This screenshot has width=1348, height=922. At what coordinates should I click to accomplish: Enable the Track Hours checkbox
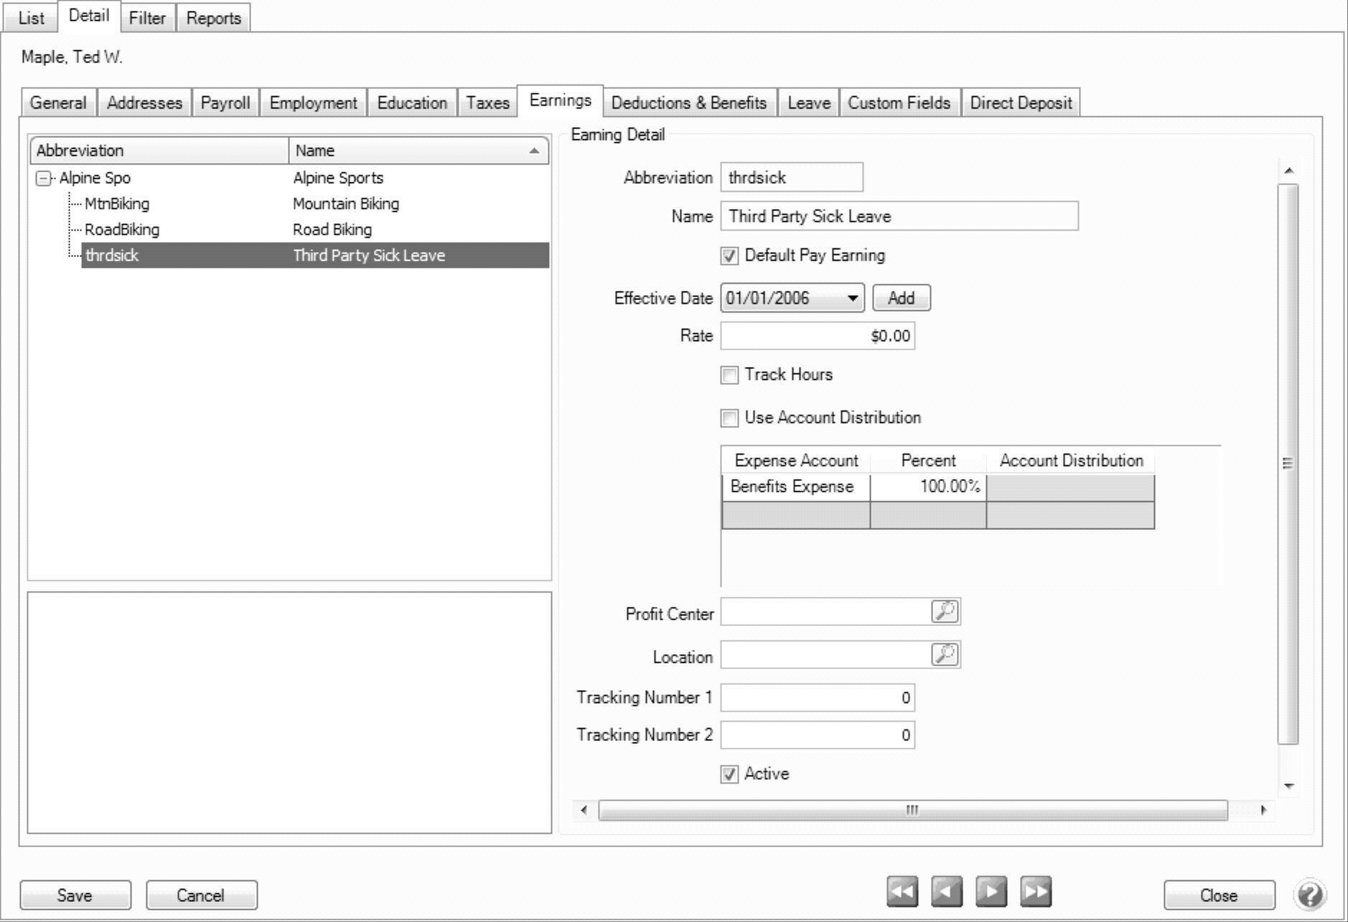pyautogui.click(x=729, y=375)
